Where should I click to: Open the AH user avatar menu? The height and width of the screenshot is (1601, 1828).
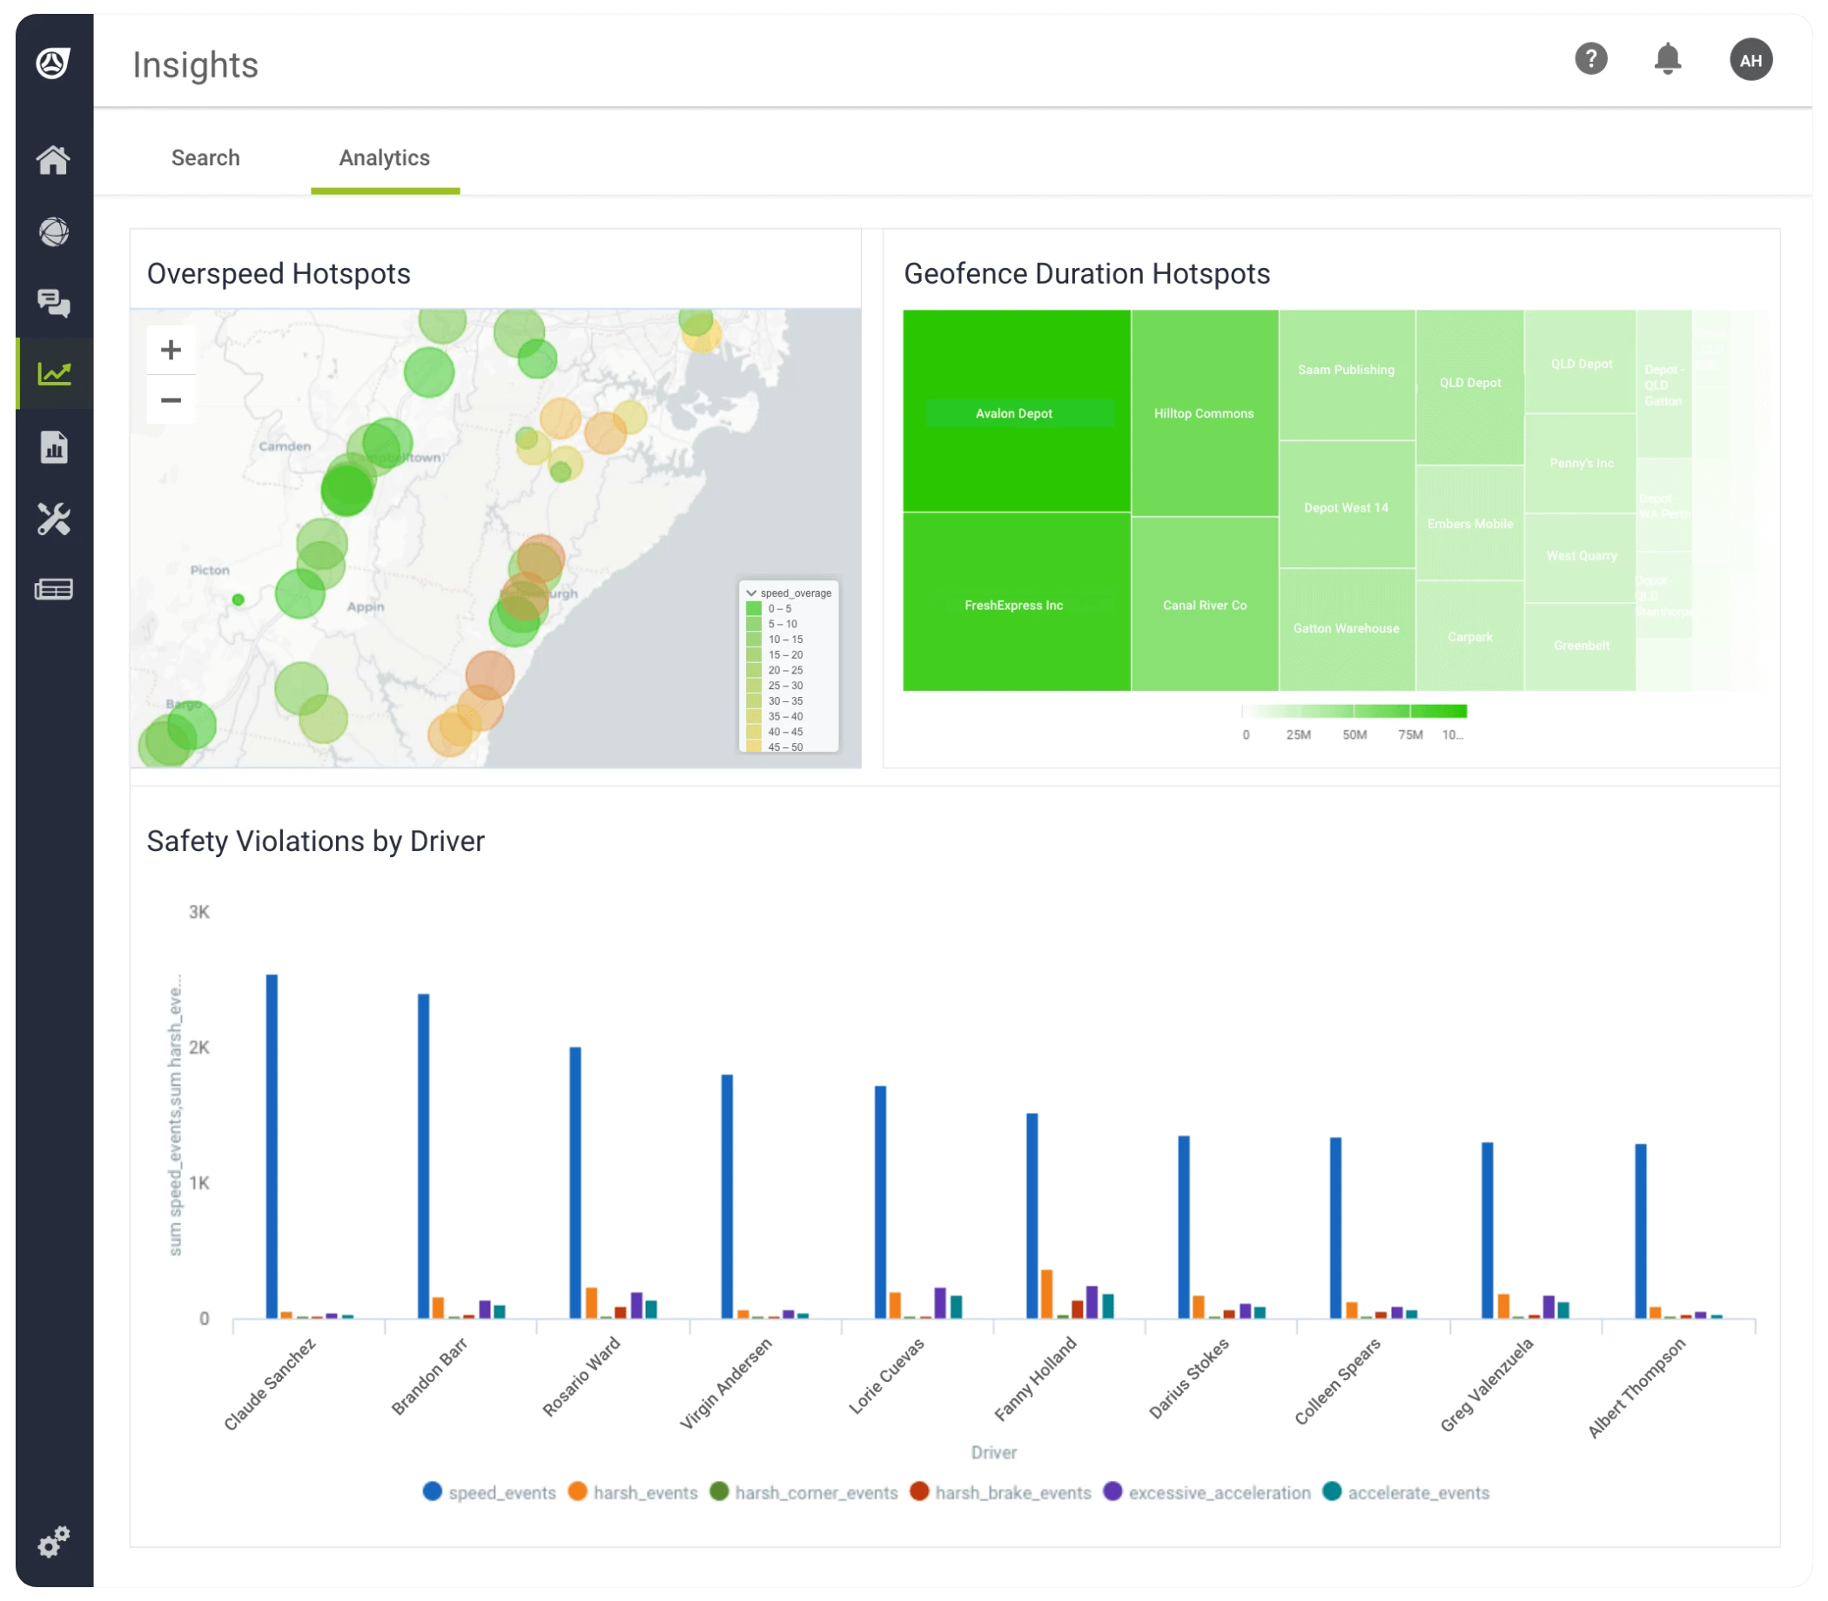(x=1751, y=60)
